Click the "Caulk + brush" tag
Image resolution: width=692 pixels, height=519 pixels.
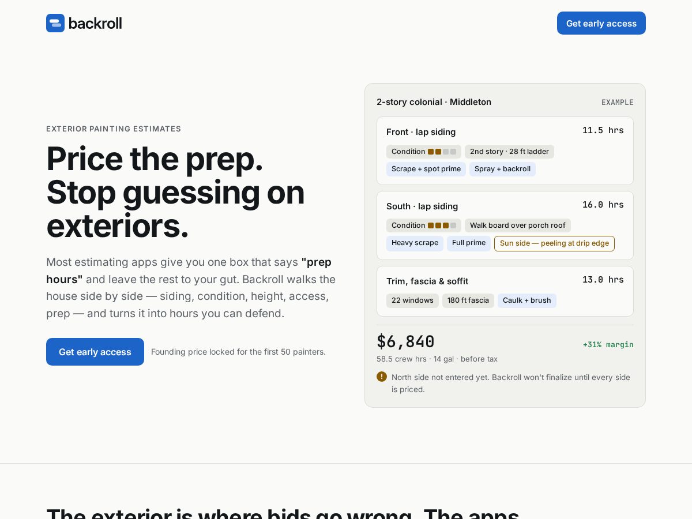click(527, 300)
